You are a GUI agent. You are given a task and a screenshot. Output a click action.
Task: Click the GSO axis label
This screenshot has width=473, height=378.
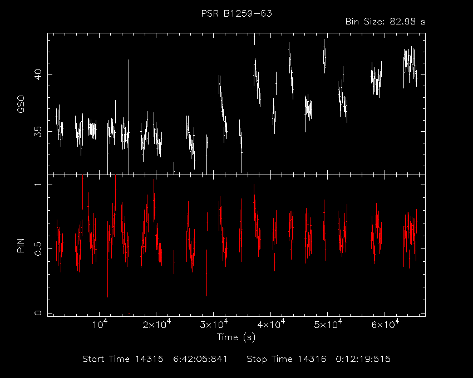click(21, 105)
